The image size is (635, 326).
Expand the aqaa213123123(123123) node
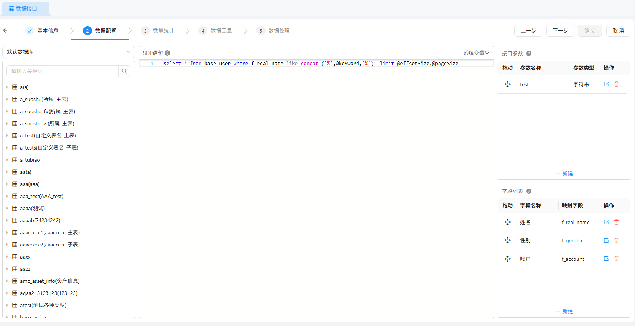click(7, 293)
